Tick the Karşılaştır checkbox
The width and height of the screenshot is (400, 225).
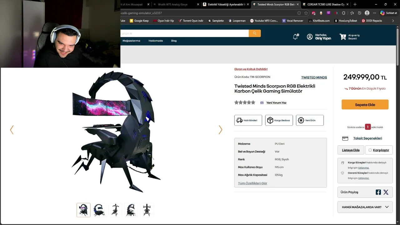[x=370, y=150]
